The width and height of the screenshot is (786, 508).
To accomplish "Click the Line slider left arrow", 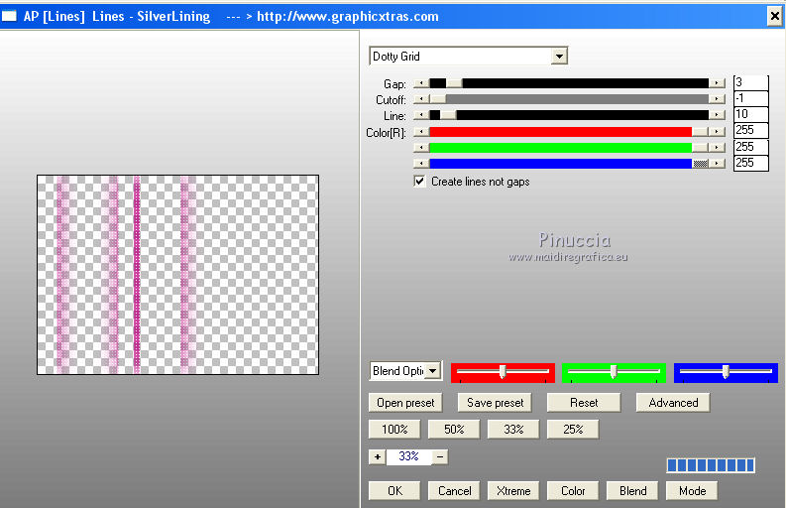I will coord(421,115).
